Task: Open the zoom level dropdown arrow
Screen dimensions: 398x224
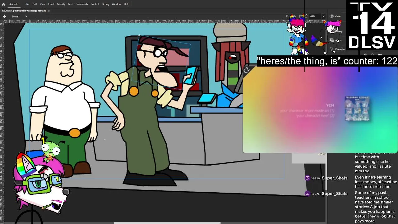Action: tap(323, 16)
